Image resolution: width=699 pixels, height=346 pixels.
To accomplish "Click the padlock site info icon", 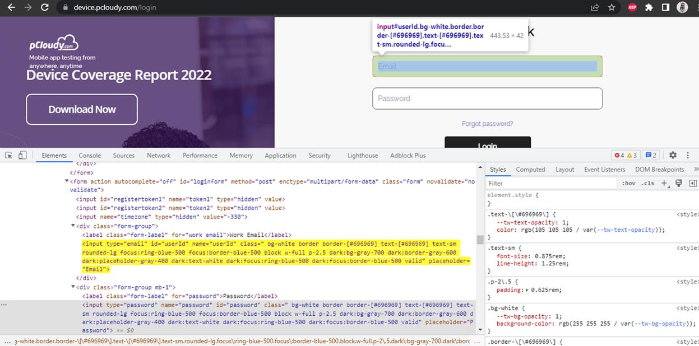I will [66, 7].
